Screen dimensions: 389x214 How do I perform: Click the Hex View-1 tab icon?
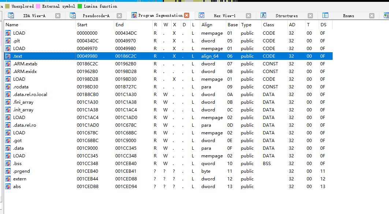click(x=201, y=16)
